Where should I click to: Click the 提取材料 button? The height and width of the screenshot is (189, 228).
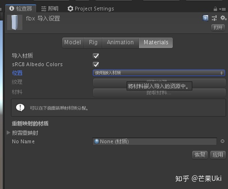(159, 92)
